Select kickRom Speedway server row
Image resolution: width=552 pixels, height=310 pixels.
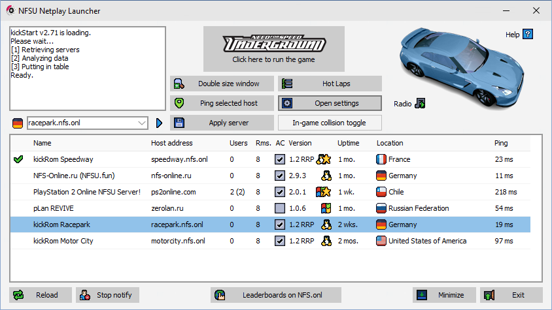point(270,159)
